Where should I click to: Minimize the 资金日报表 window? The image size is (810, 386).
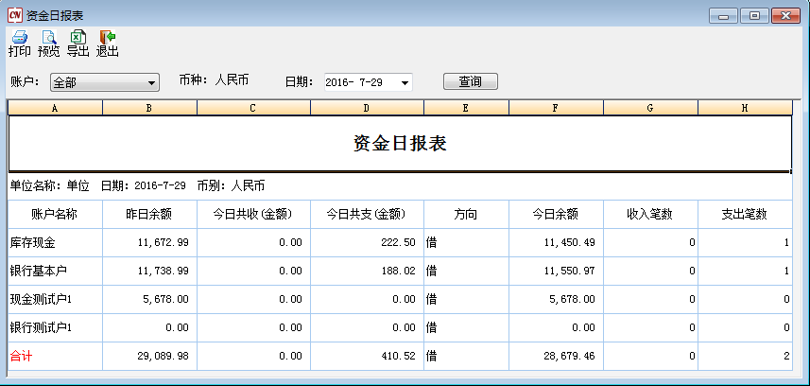[726, 15]
